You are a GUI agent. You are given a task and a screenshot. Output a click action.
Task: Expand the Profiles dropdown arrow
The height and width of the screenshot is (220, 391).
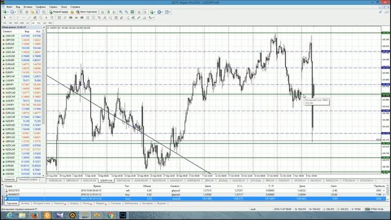click(15, 12)
